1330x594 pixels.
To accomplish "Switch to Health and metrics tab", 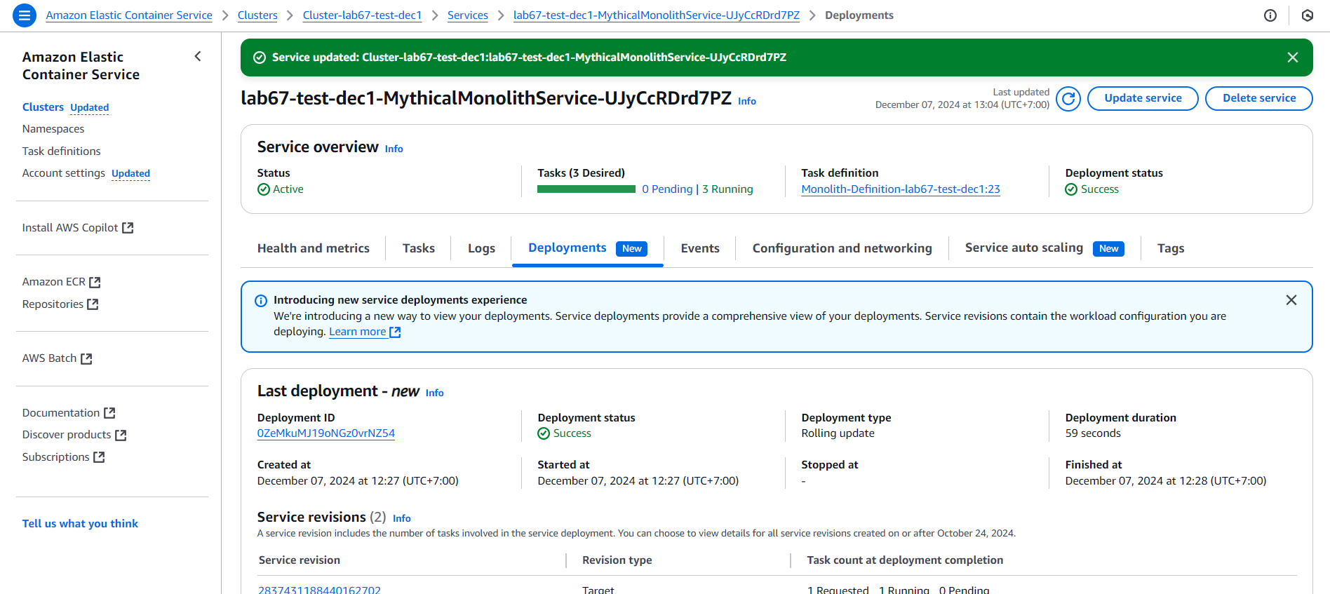I will [x=314, y=248].
